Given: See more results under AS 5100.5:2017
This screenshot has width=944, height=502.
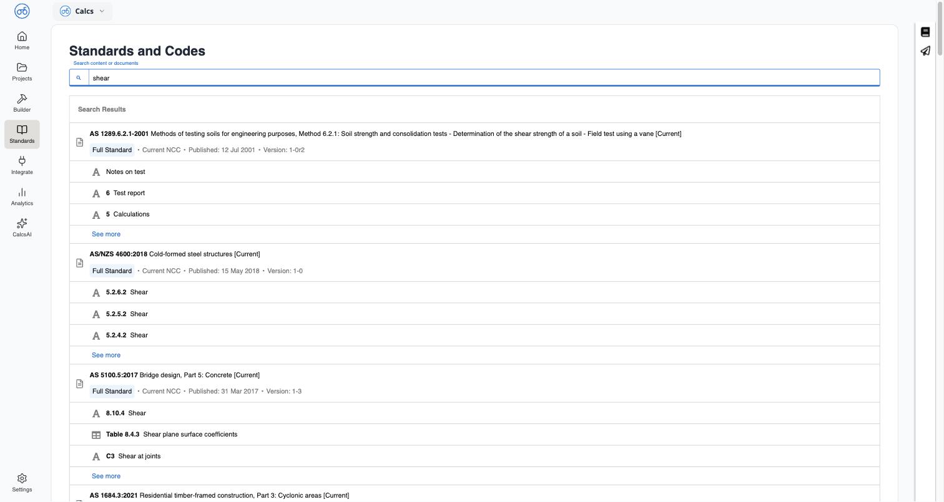Looking at the screenshot, I should point(106,476).
